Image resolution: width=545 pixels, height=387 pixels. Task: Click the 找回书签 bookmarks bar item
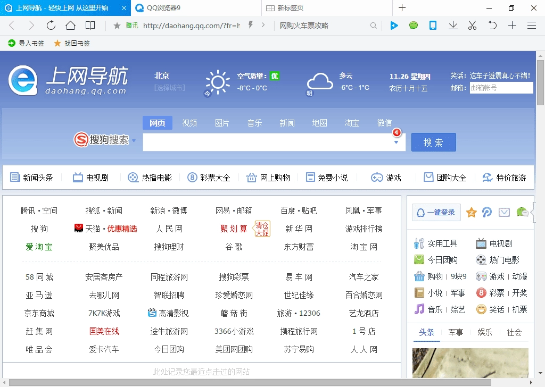point(72,43)
